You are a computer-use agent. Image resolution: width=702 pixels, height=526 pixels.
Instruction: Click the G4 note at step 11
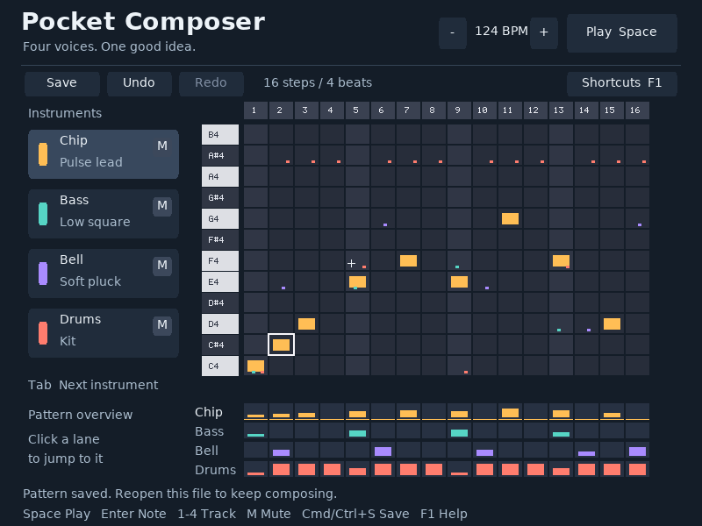coord(510,218)
